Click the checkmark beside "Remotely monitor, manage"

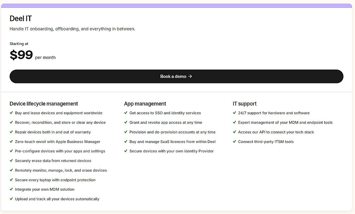[11, 170]
